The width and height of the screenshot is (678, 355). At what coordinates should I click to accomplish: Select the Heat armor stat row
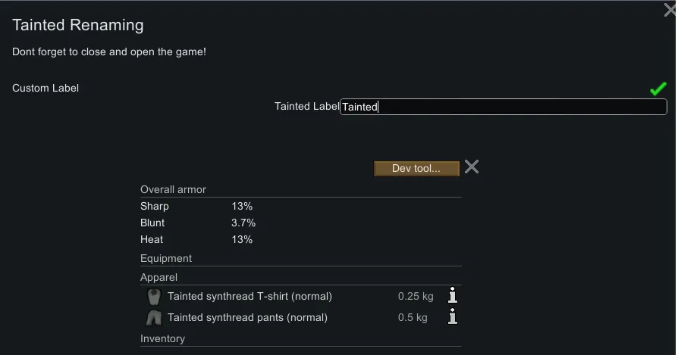[x=196, y=239]
